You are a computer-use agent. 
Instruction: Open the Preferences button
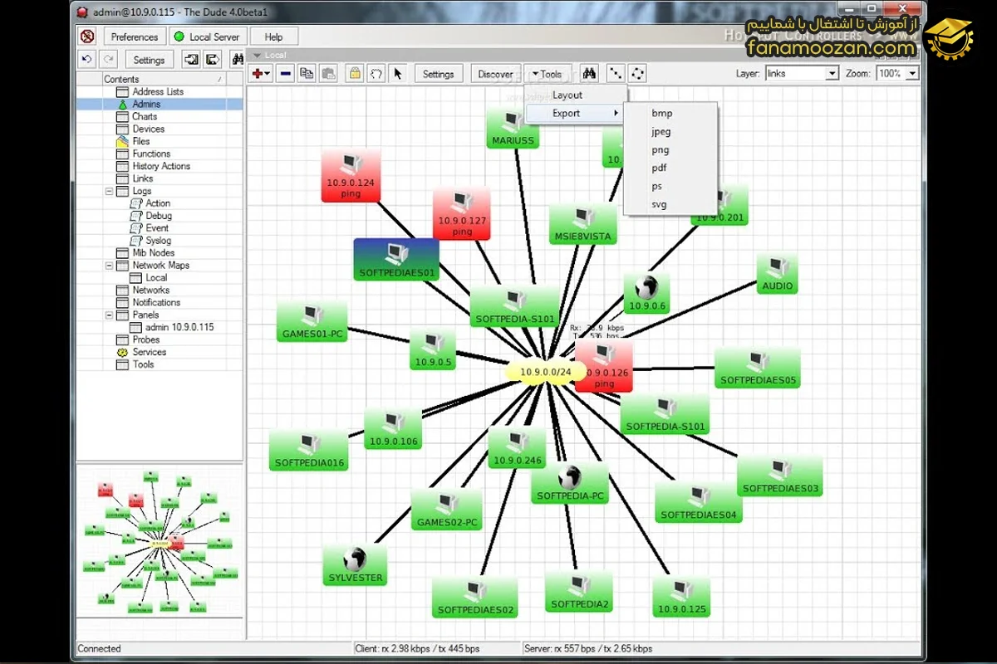point(135,37)
